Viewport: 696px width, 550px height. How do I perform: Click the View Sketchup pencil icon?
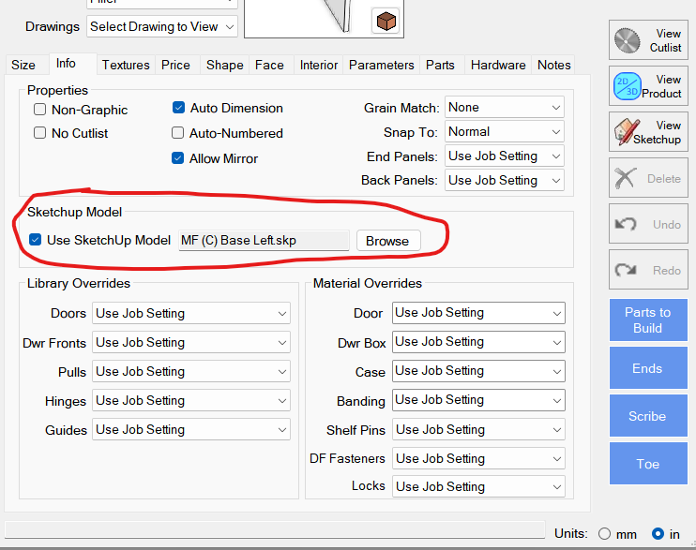(627, 132)
